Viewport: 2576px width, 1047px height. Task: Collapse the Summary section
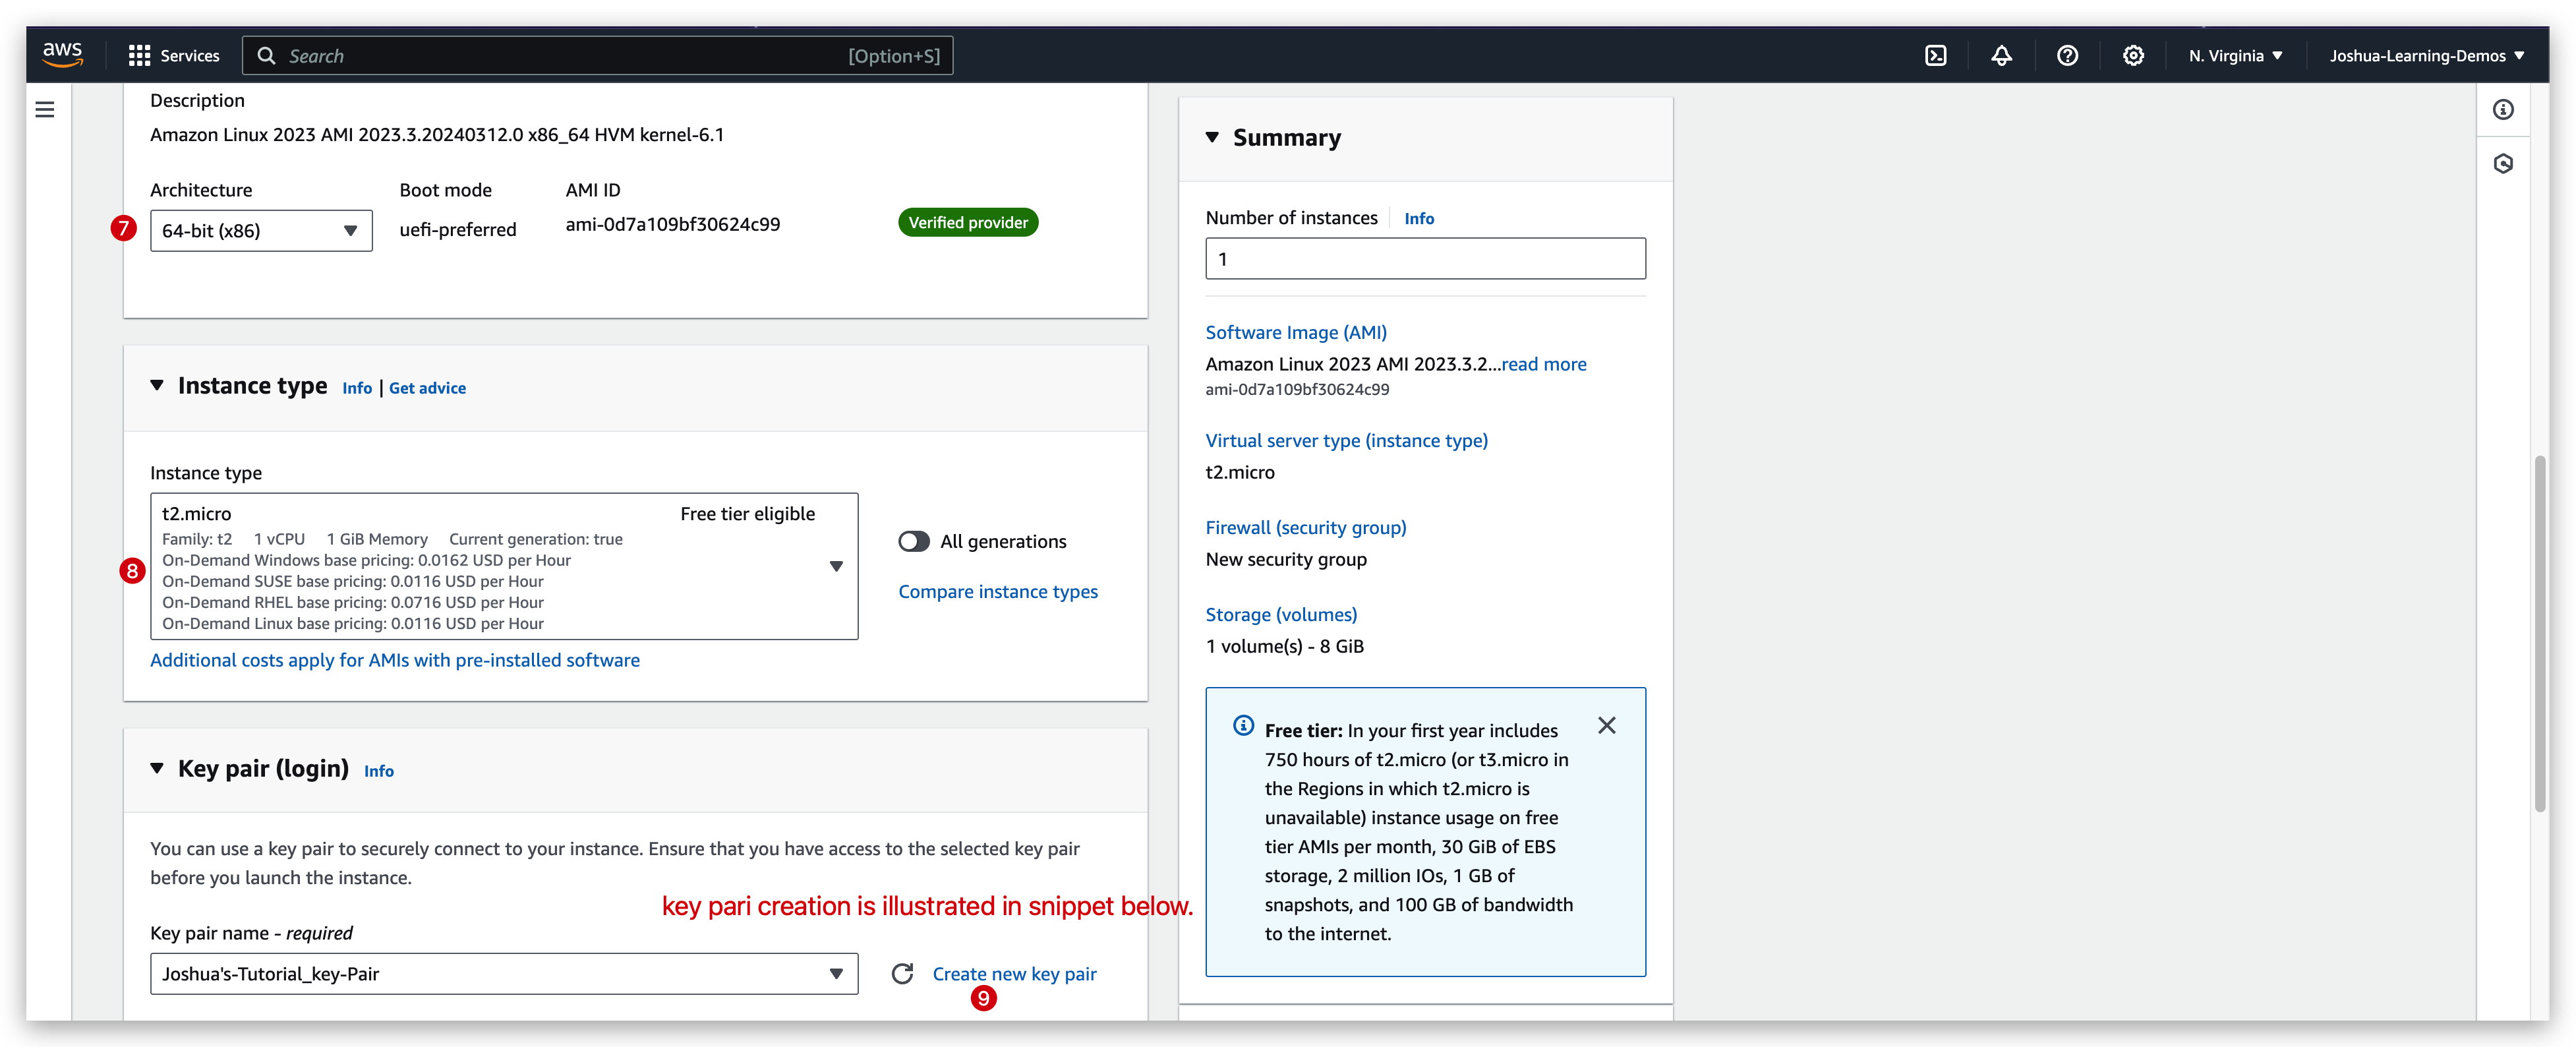pos(1213,137)
